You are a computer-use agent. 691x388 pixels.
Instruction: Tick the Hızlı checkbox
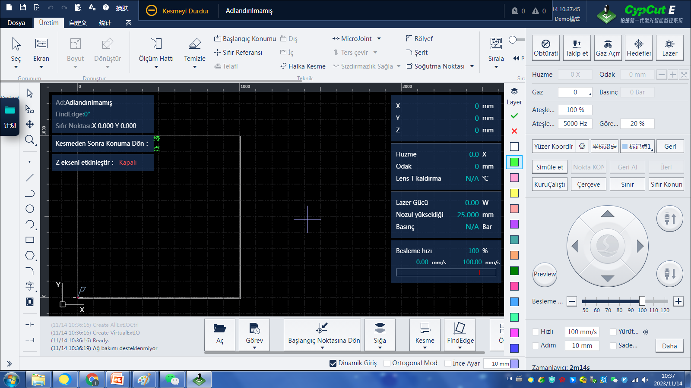[x=536, y=332]
